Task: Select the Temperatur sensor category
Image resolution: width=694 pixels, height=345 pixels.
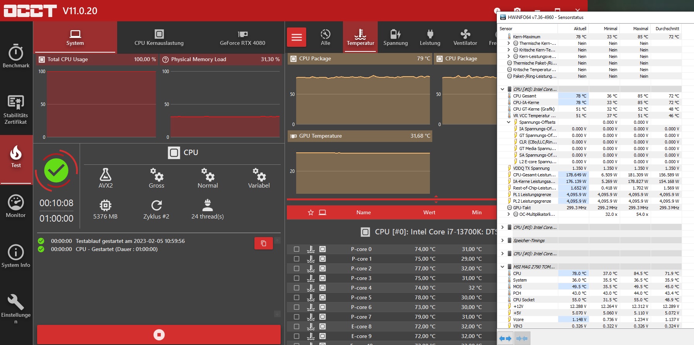Action: (x=360, y=37)
